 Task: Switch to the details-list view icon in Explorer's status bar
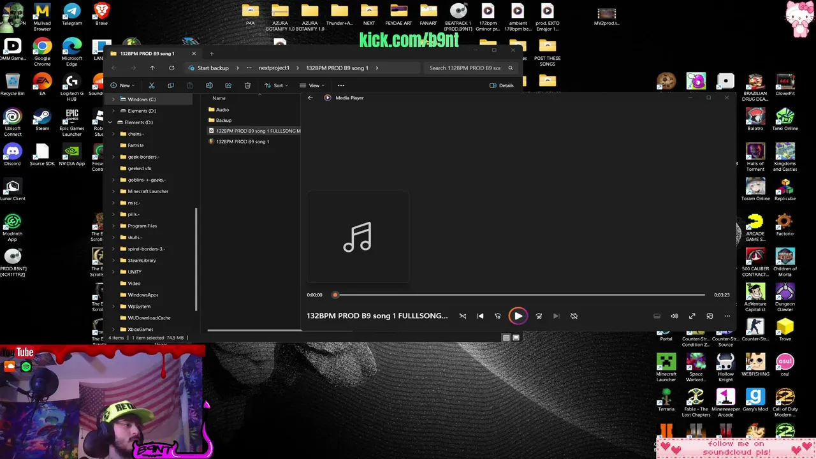point(506,338)
